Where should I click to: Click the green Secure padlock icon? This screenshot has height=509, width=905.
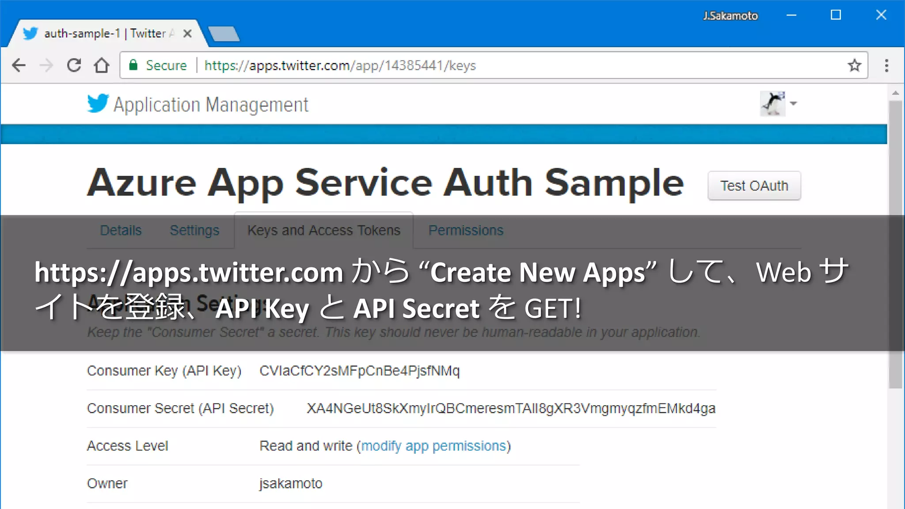tap(133, 65)
